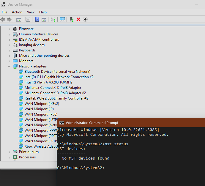Click the Human Interface Devices icon
The width and height of the screenshot is (205, 186).
coord(15,34)
